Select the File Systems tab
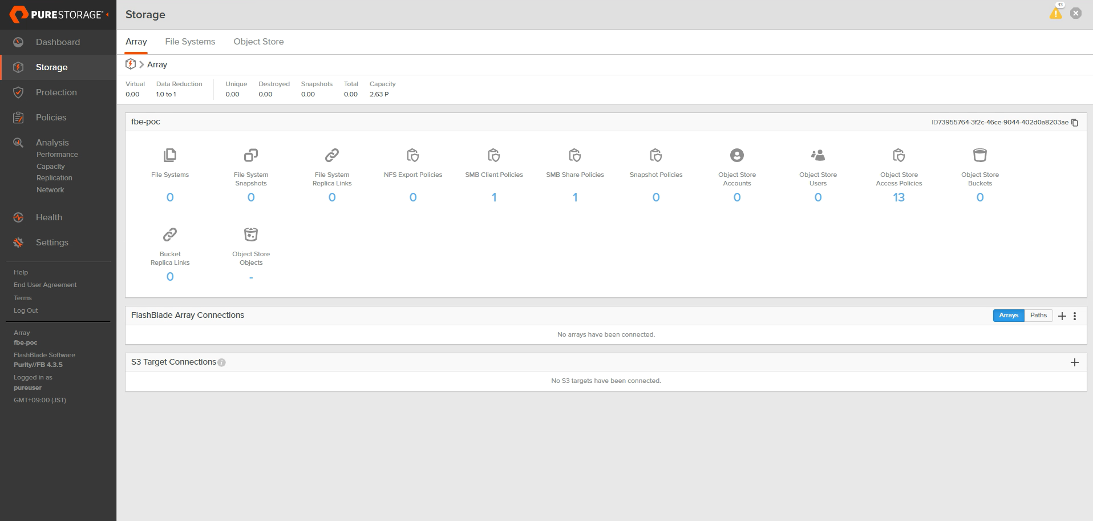 tap(190, 42)
